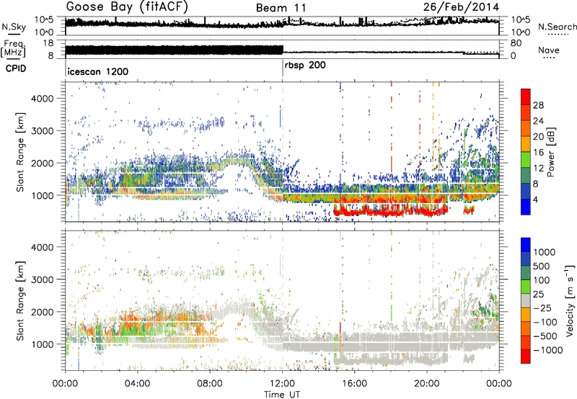
Task: Click the top blue segment of the velocity colorbar
Action: (526, 245)
